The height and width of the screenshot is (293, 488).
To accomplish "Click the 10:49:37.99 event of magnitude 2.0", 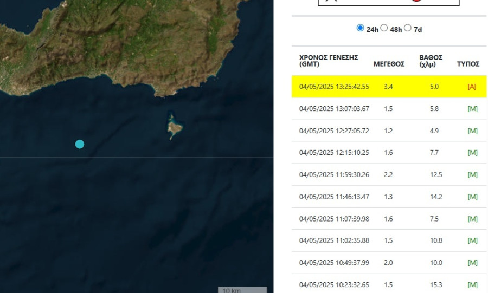I will 334,263.
